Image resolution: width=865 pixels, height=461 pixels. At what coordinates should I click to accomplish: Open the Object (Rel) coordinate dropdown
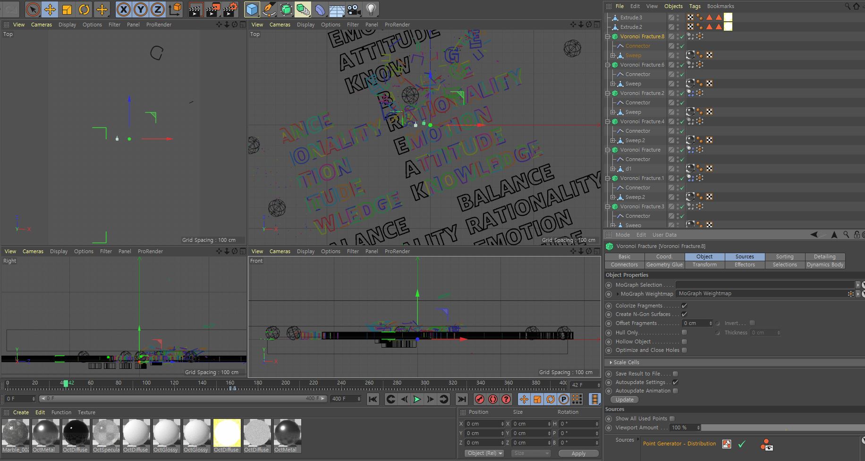click(x=484, y=453)
